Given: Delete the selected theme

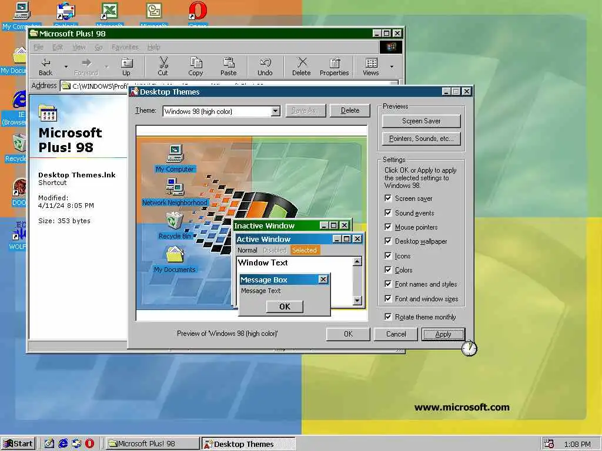Looking at the screenshot, I should pyautogui.click(x=350, y=110).
